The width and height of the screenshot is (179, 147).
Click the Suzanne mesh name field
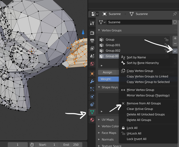(139, 22)
